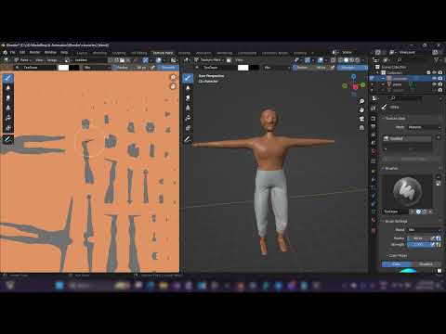Open the Edit menu
The height and width of the screenshot is (334, 446).
click(22, 52)
